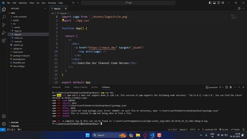Click the https://react.dev link in code
The image size is (247, 139).
click(x=102, y=47)
